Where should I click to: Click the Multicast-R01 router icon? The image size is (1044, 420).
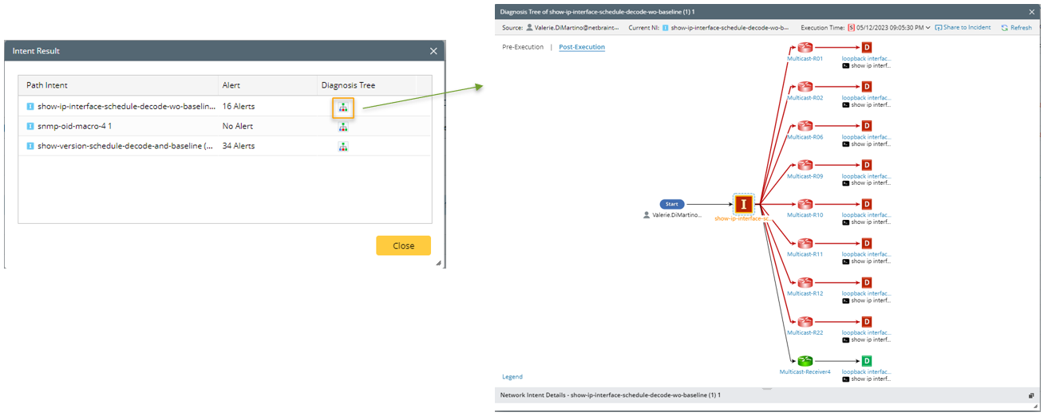805,48
